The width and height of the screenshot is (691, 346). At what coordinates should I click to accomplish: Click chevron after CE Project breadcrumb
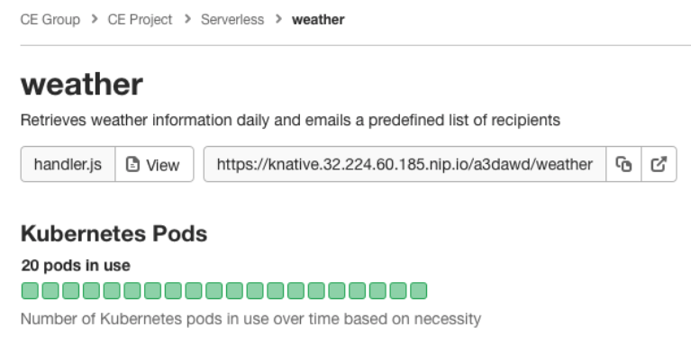tap(186, 19)
